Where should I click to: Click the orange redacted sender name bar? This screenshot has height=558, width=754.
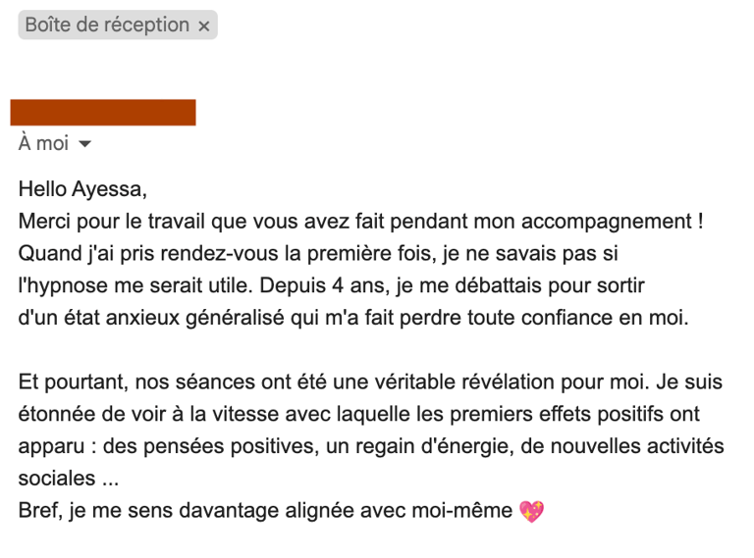[103, 113]
